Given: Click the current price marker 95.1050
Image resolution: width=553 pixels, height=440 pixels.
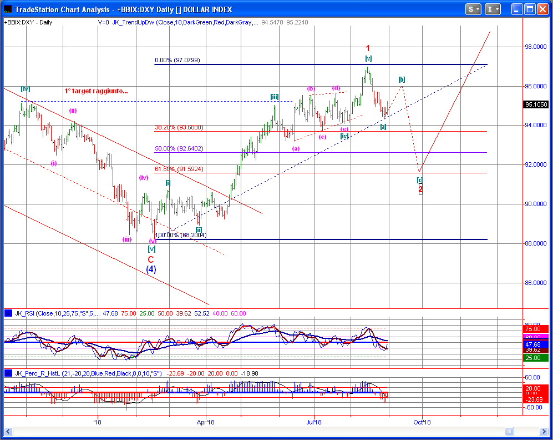Looking at the screenshot, I should coord(536,104).
